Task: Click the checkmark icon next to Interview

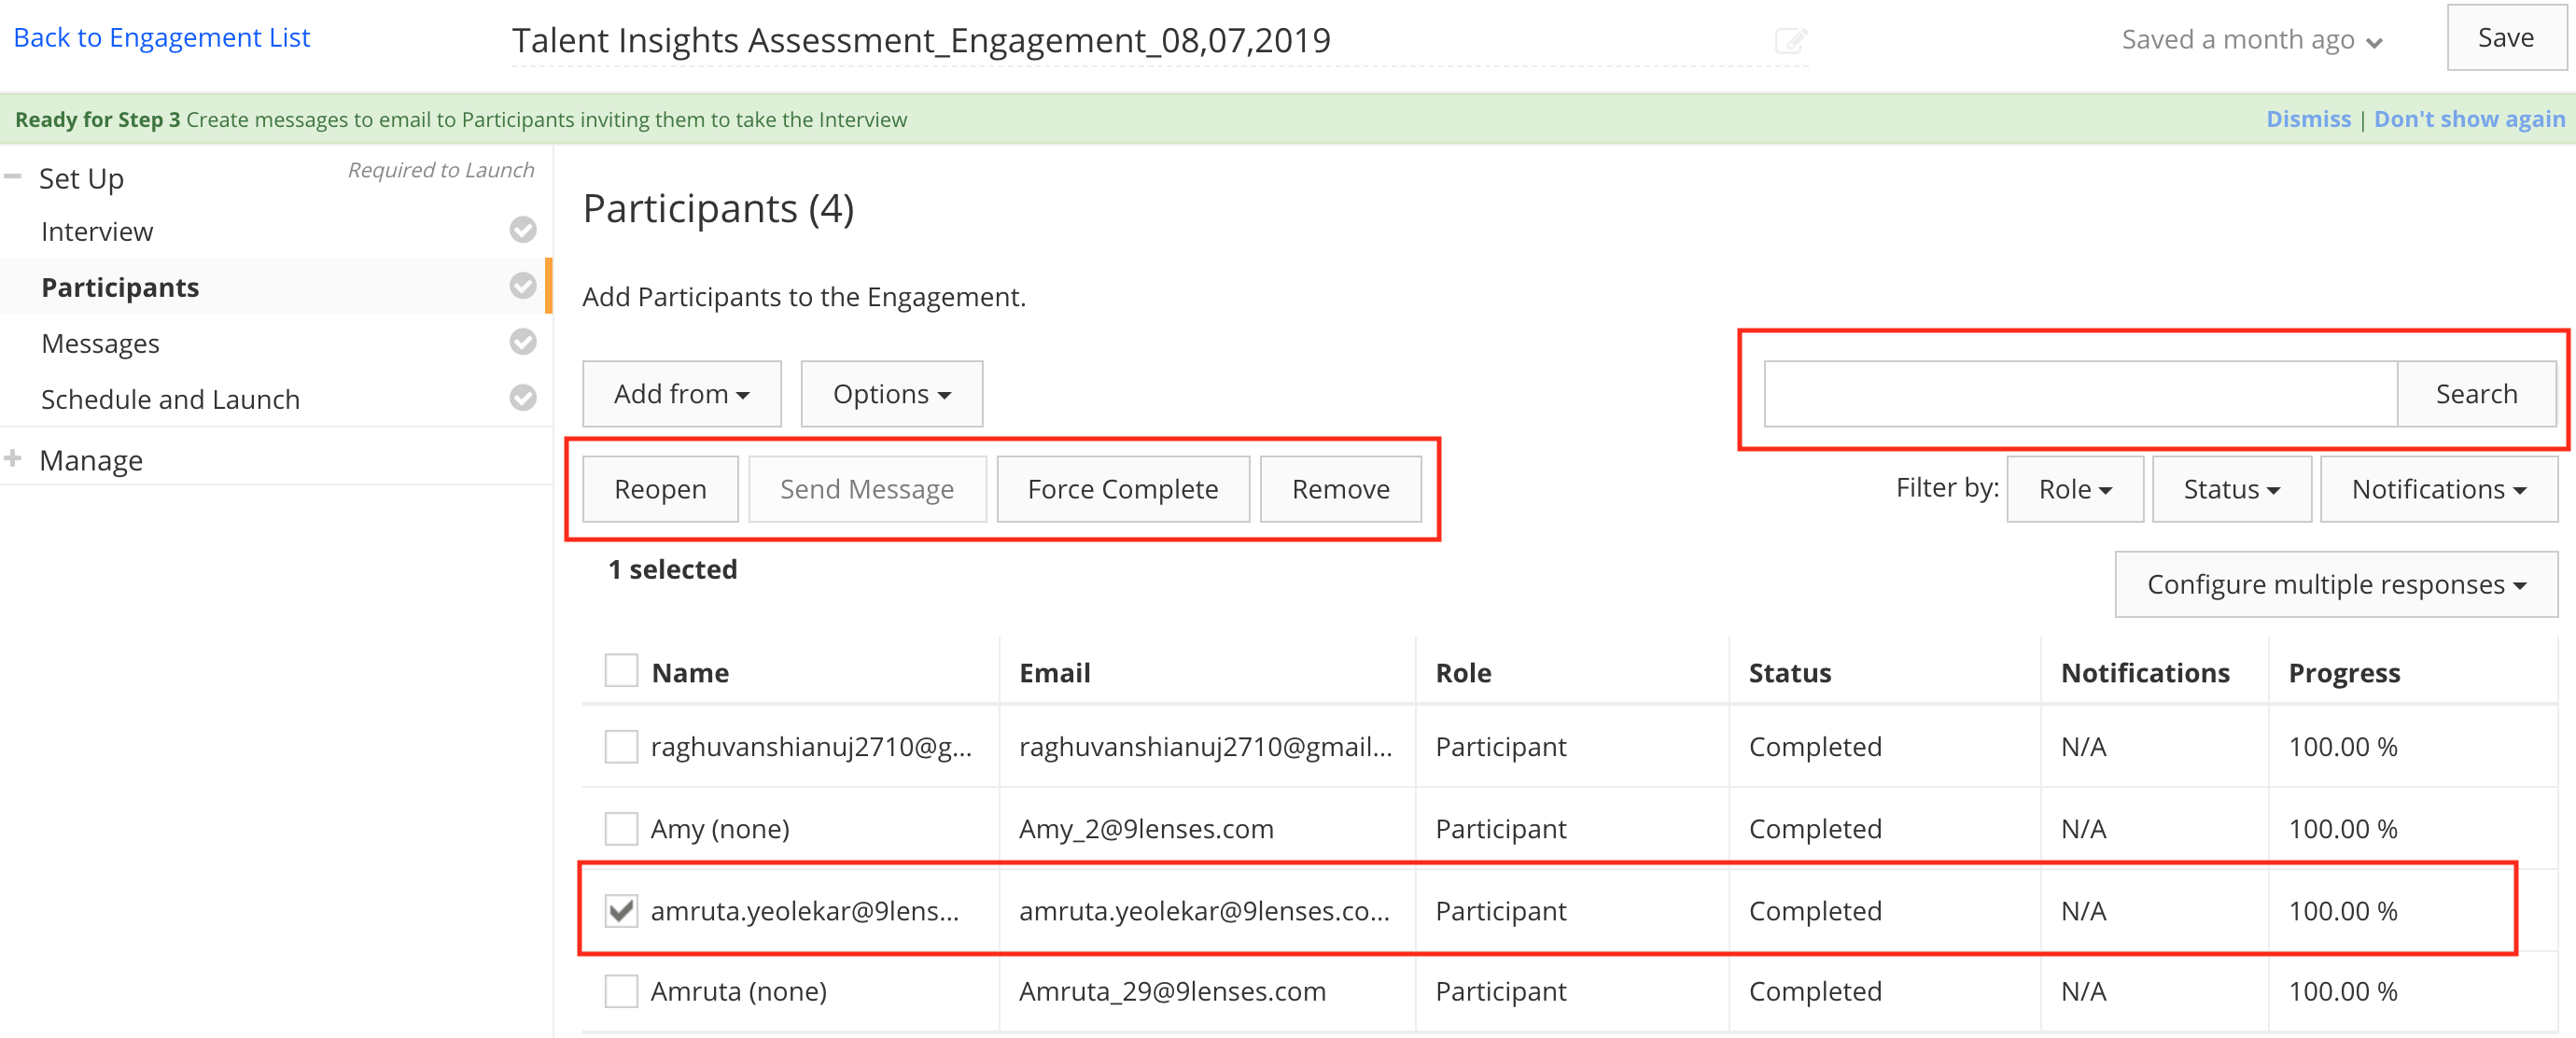Action: click(522, 230)
